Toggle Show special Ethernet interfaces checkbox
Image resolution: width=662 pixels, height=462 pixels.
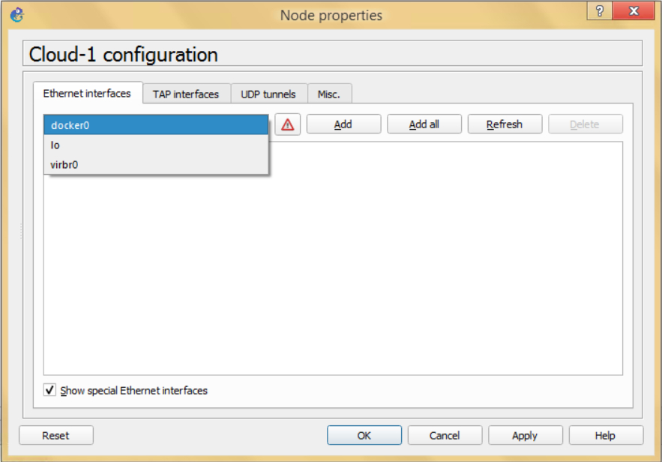pyautogui.click(x=49, y=391)
